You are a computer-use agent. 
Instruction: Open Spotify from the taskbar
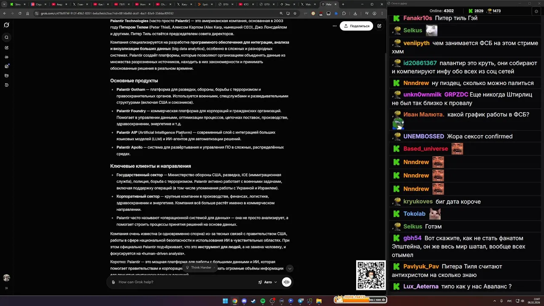point(263,301)
